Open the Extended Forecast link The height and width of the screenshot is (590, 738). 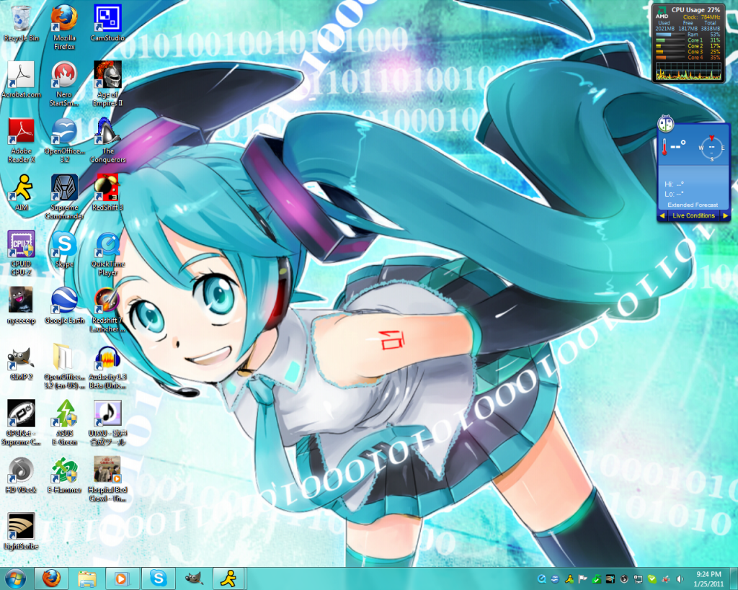point(693,205)
